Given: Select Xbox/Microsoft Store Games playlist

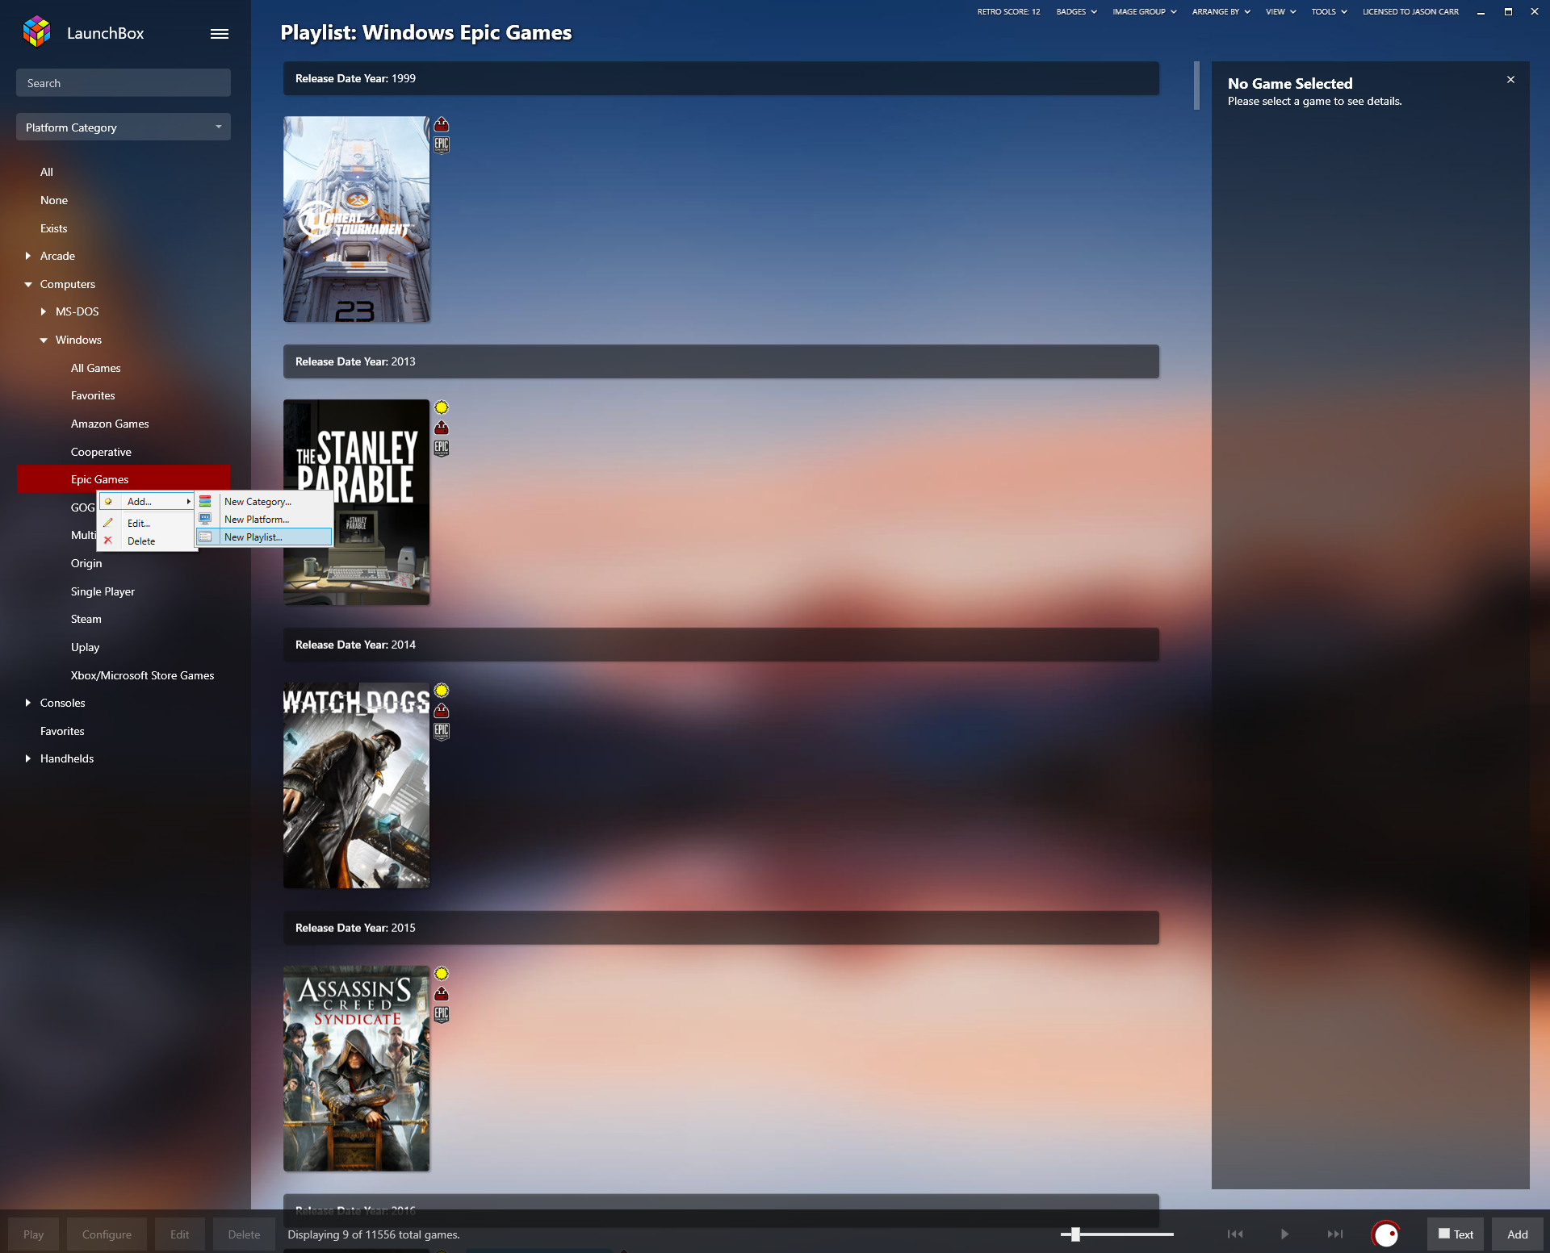Looking at the screenshot, I should (x=142, y=675).
